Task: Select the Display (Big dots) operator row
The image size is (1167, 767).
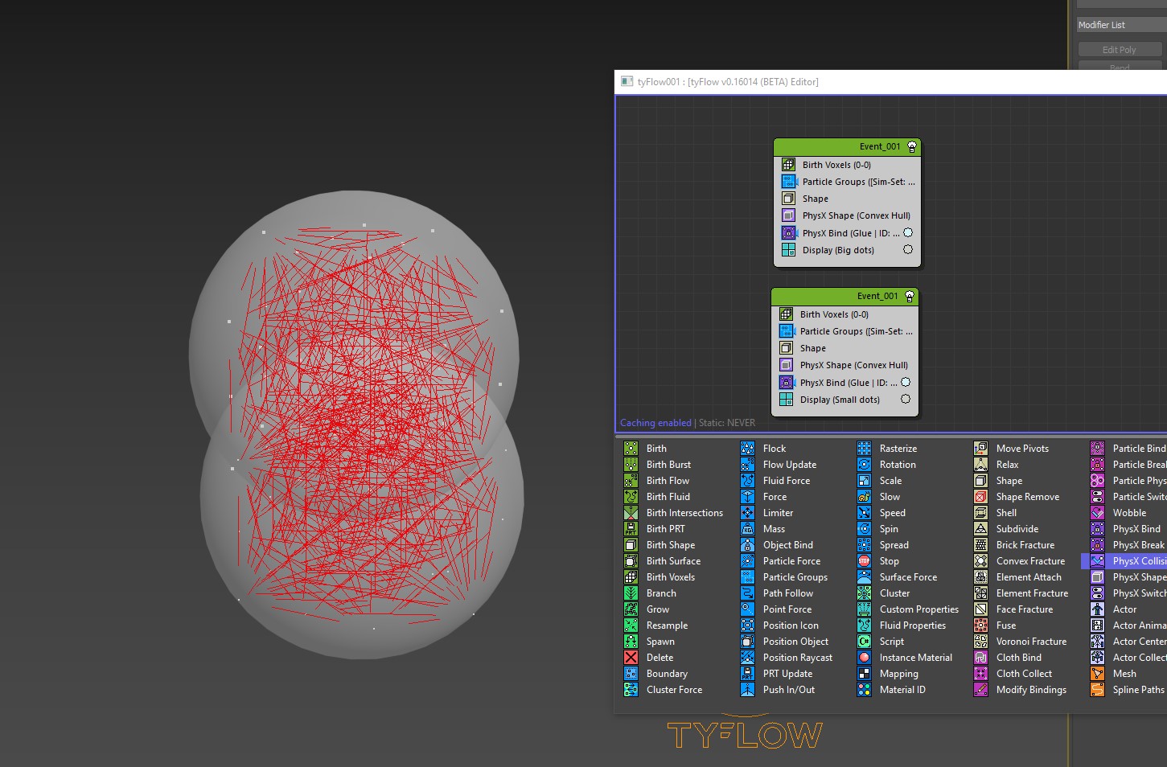Action: (847, 250)
